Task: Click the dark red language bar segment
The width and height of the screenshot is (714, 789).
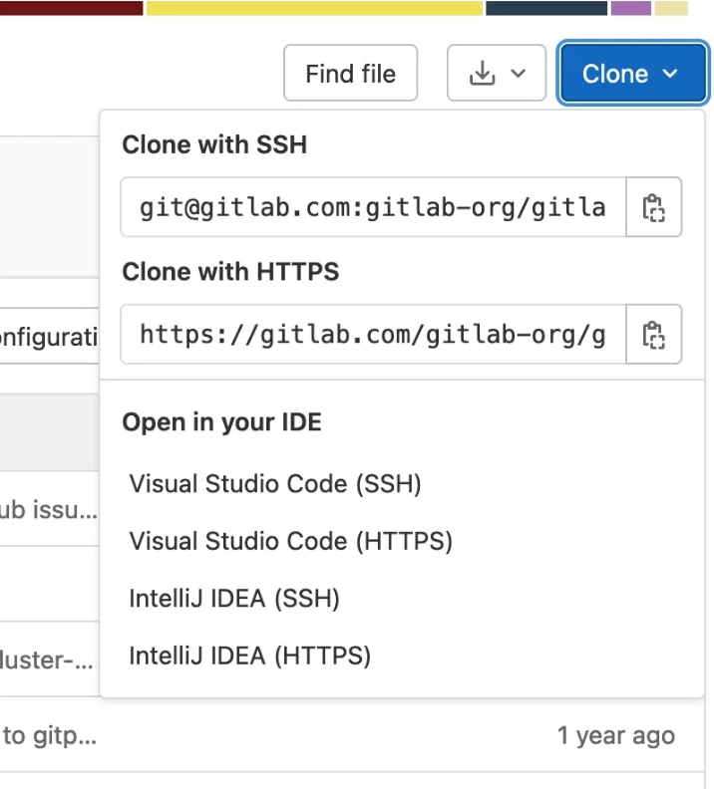Action: tap(70, 7)
